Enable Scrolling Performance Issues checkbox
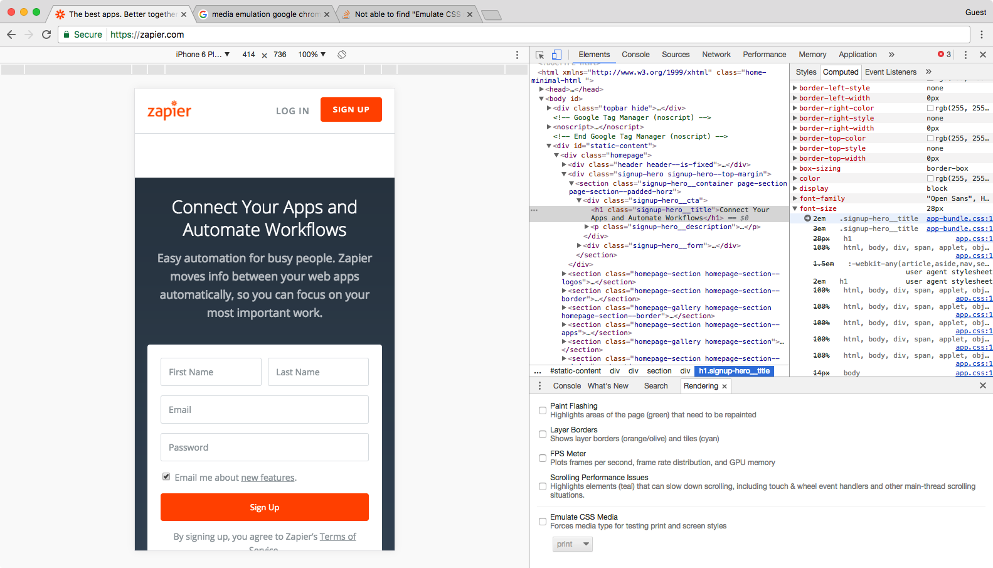This screenshot has height=568, width=993. coord(543,486)
